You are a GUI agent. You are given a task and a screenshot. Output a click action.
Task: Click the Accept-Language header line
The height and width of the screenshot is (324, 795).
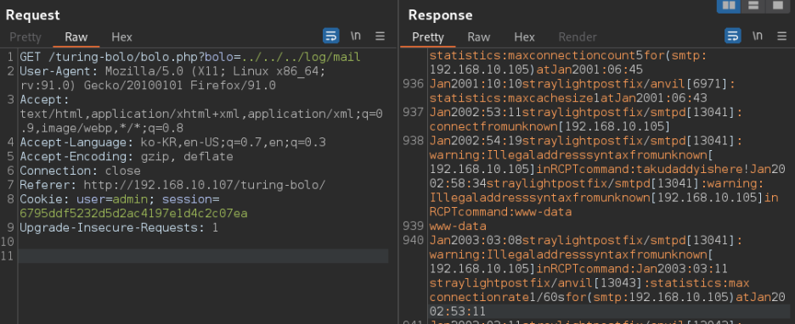click(173, 142)
